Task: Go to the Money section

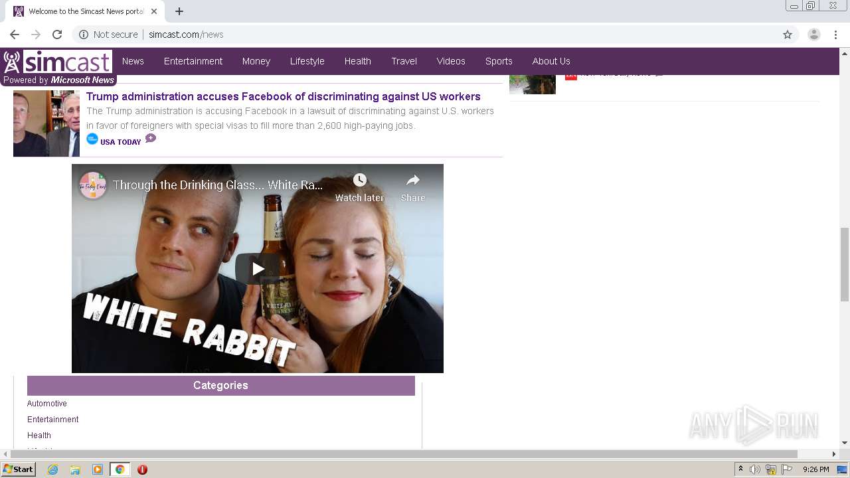Action: pos(256,61)
